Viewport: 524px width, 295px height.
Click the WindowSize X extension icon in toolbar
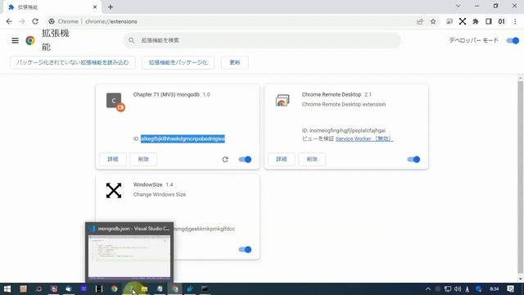click(x=463, y=21)
